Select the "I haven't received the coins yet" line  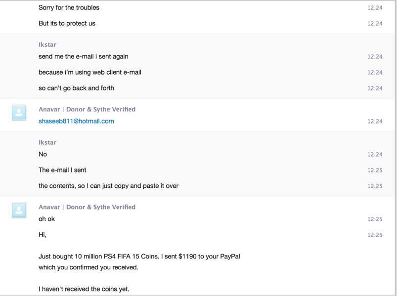[84, 289]
